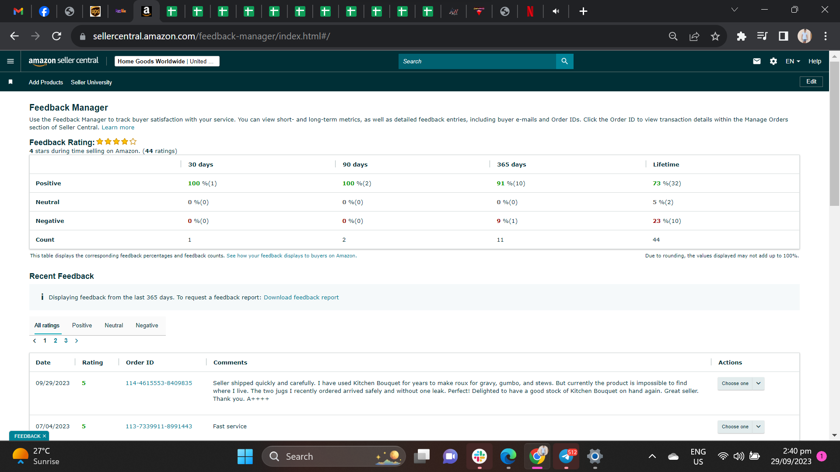Screen dimensions: 840x472
Task: Open the messages envelope icon
Action: pyautogui.click(x=757, y=61)
